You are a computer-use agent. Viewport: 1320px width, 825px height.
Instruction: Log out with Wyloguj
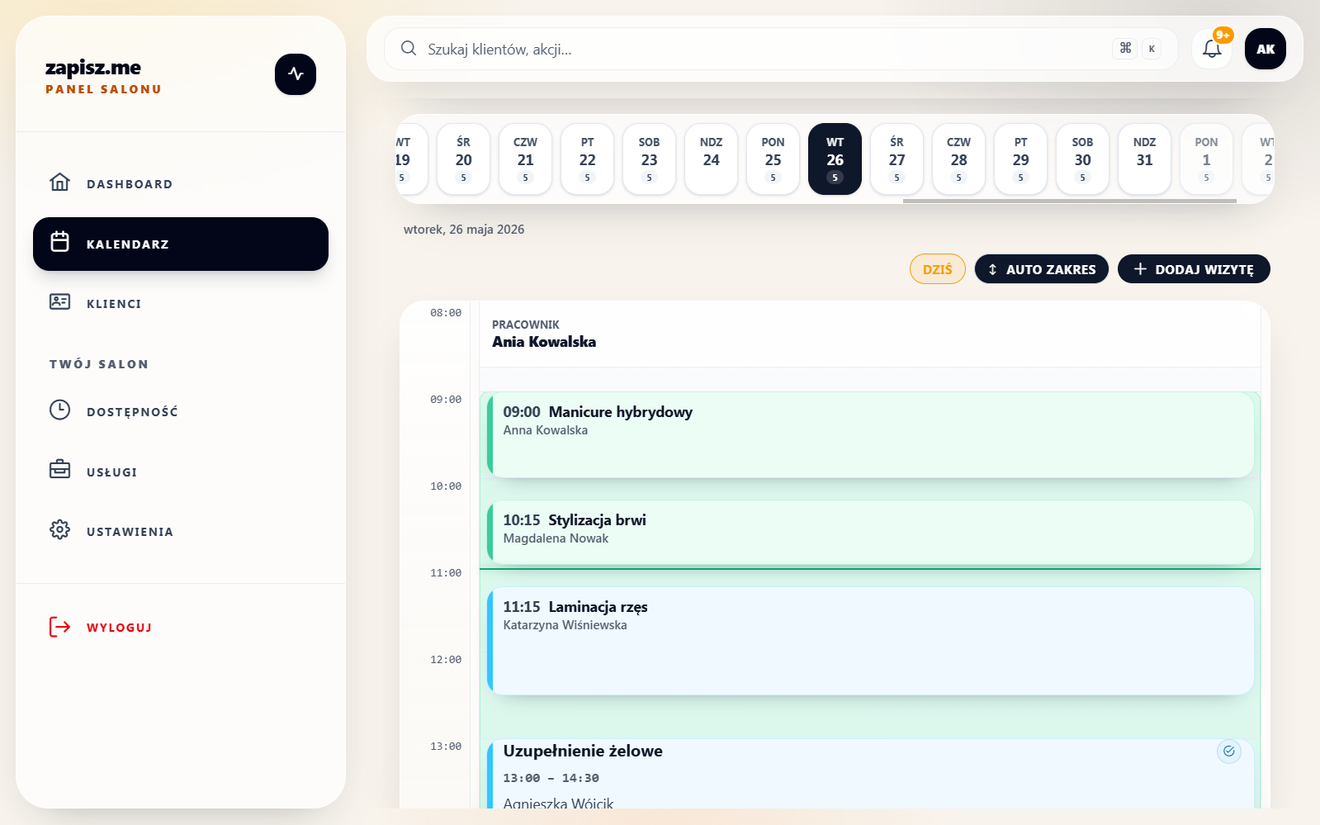click(181, 627)
